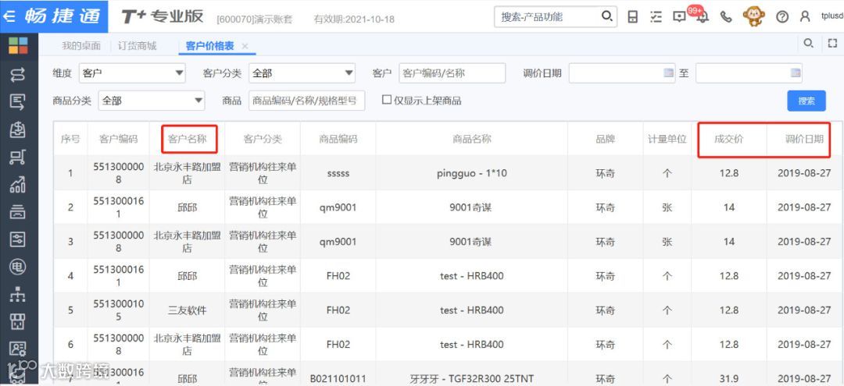This screenshot has width=844, height=386.
Task: Click the 商品名称 column header
Action: tap(471, 139)
